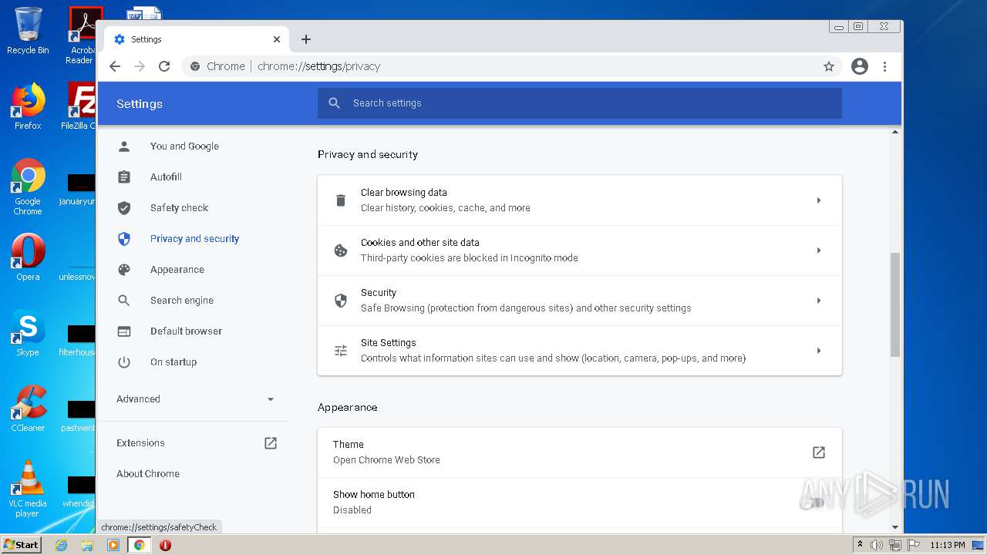
Task: Open Internet Explorer from taskbar
Action: [61, 545]
